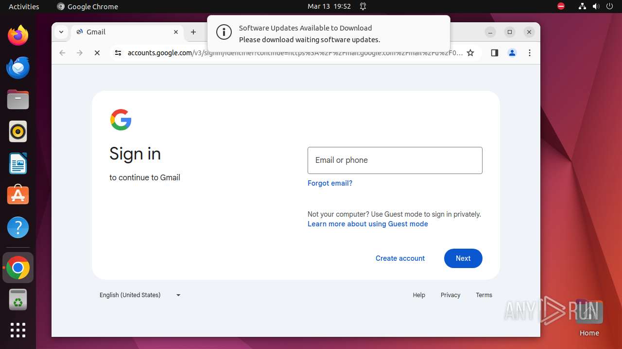
Task: Open Chrome three-dot menu
Action: (530, 53)
